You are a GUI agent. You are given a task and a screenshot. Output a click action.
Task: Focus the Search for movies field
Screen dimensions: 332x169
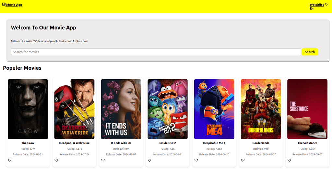pos(156,52)
